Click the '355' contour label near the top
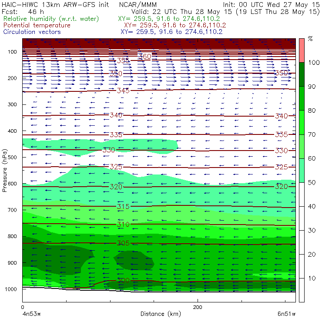Viewport: 322px width, 322px height. coord(123,60)
